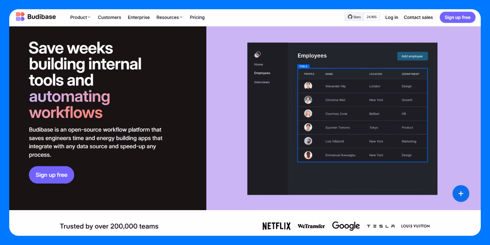This screenshot has width=490, height=245.
Task: Click the Louis Vuitton logo
Action: pyautogui.click(x=415, y=226)
